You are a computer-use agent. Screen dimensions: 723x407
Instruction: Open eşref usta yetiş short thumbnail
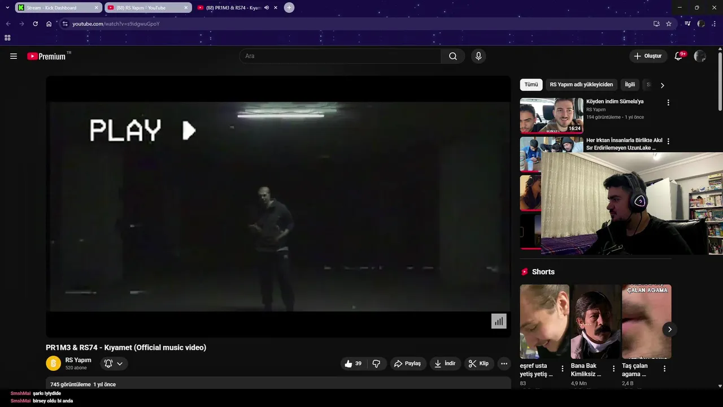point(545,322)
